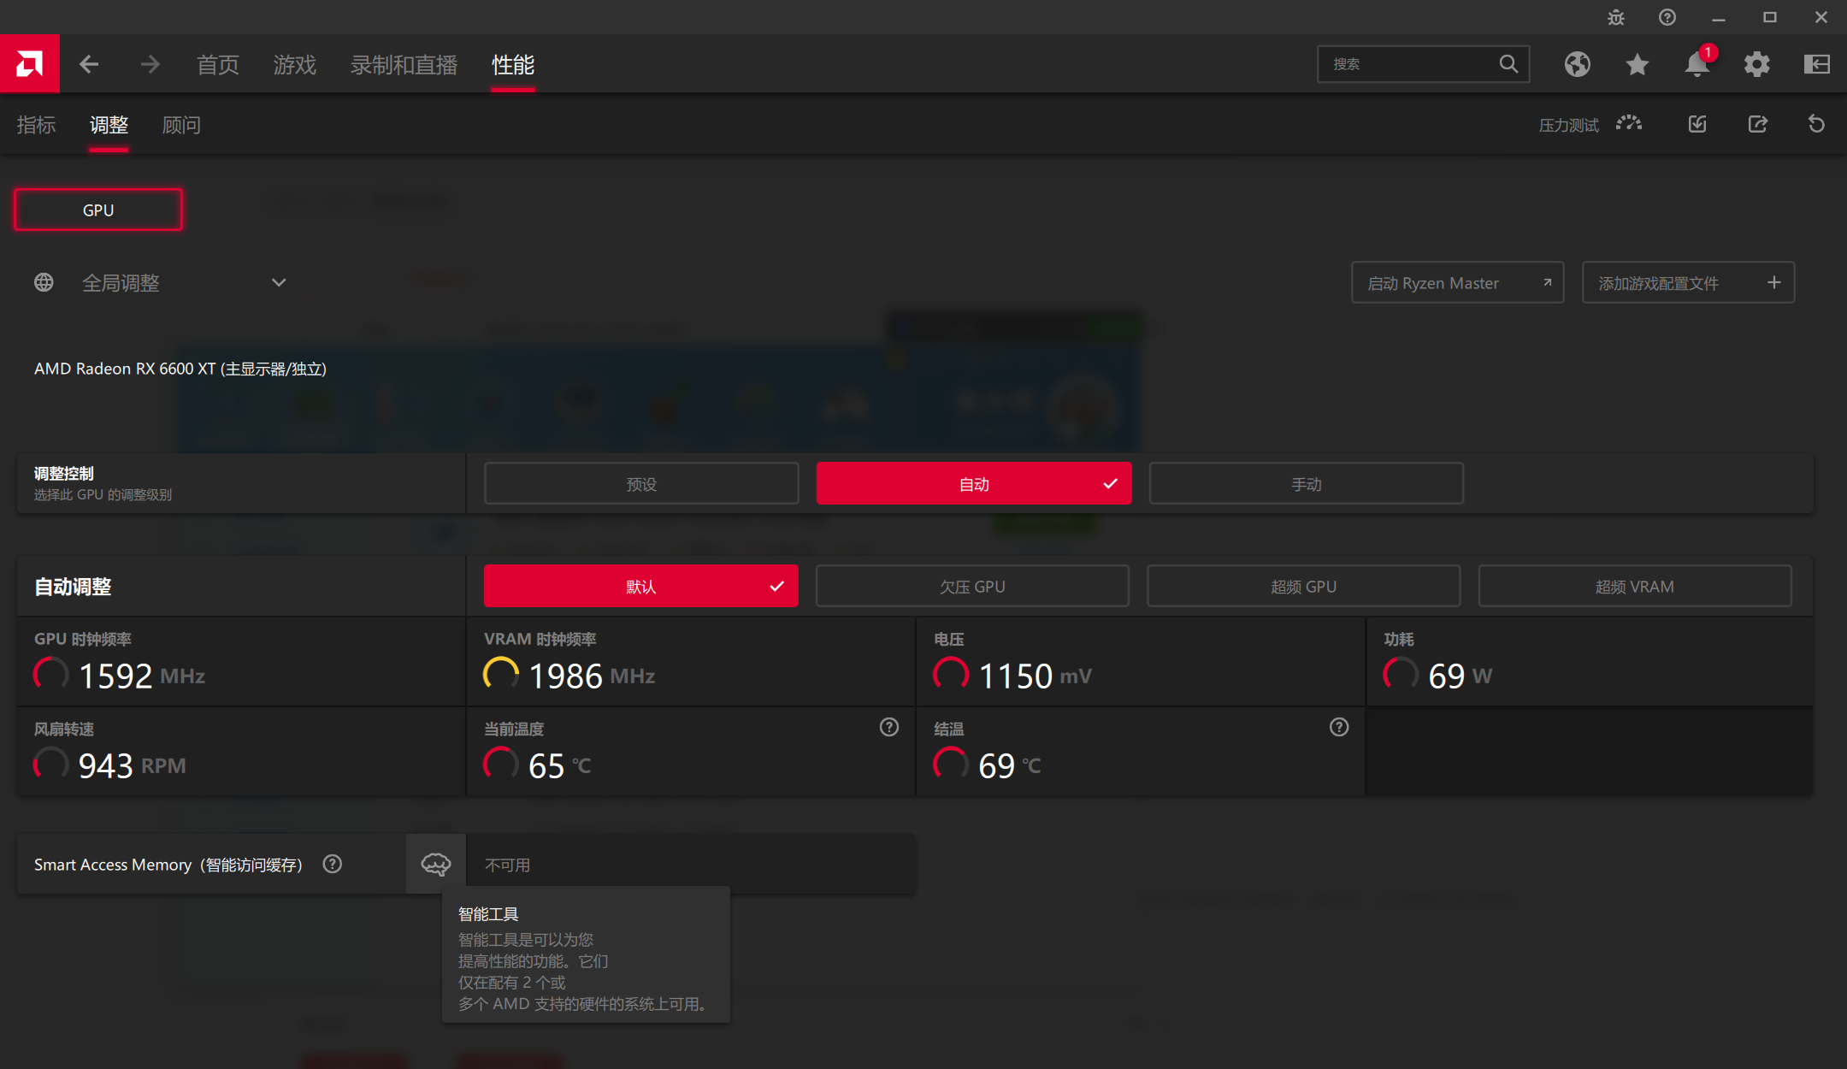Go forward with the right arrow
Viewport: 1847px width, 1069px height.
point(150,64)
